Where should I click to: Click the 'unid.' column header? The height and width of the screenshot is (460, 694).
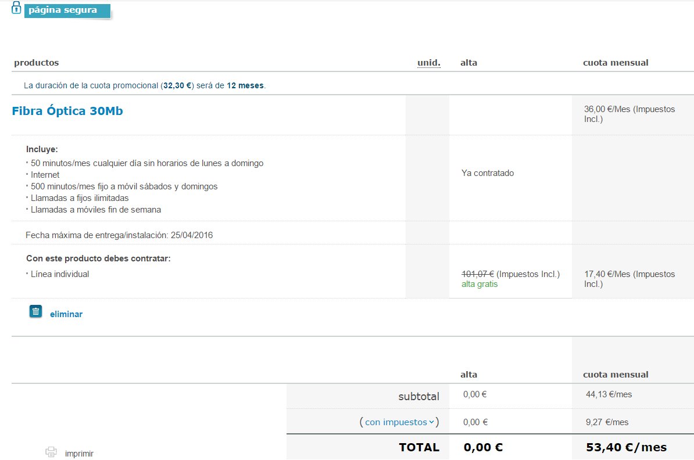(429, 63)
